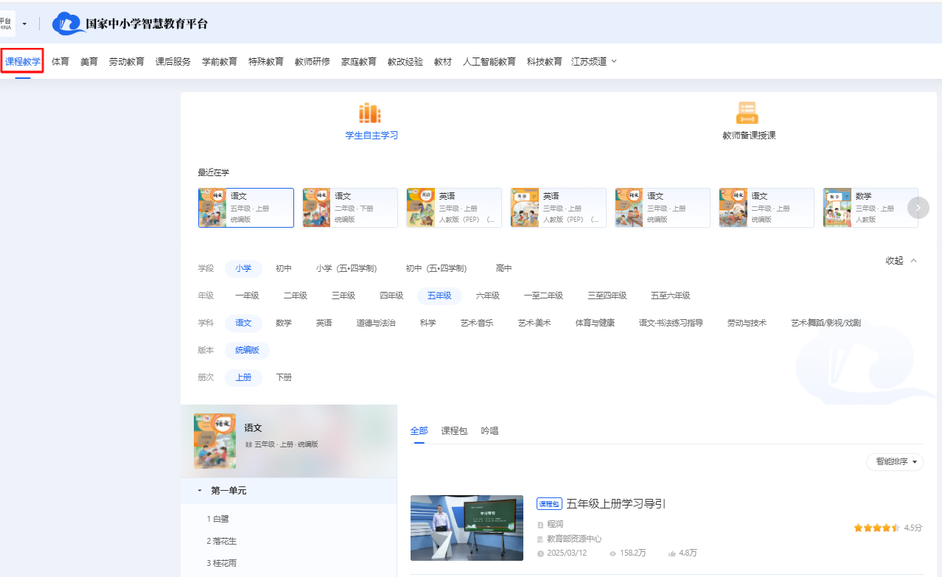The image size is (942, 577).
Task: Open the 学生自主学习 books icon
Action: point(370,113)
